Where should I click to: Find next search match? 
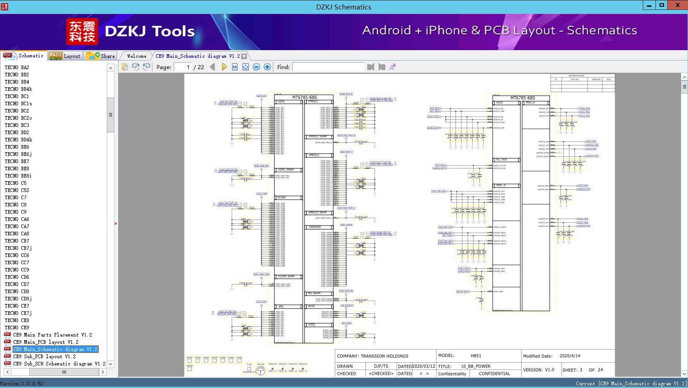(x=382, y=67)
